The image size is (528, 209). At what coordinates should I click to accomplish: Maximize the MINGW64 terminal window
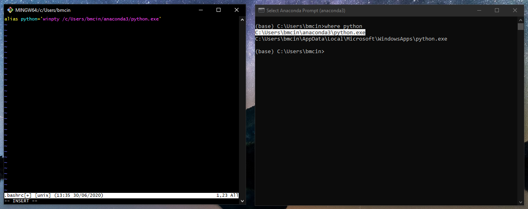219,10
